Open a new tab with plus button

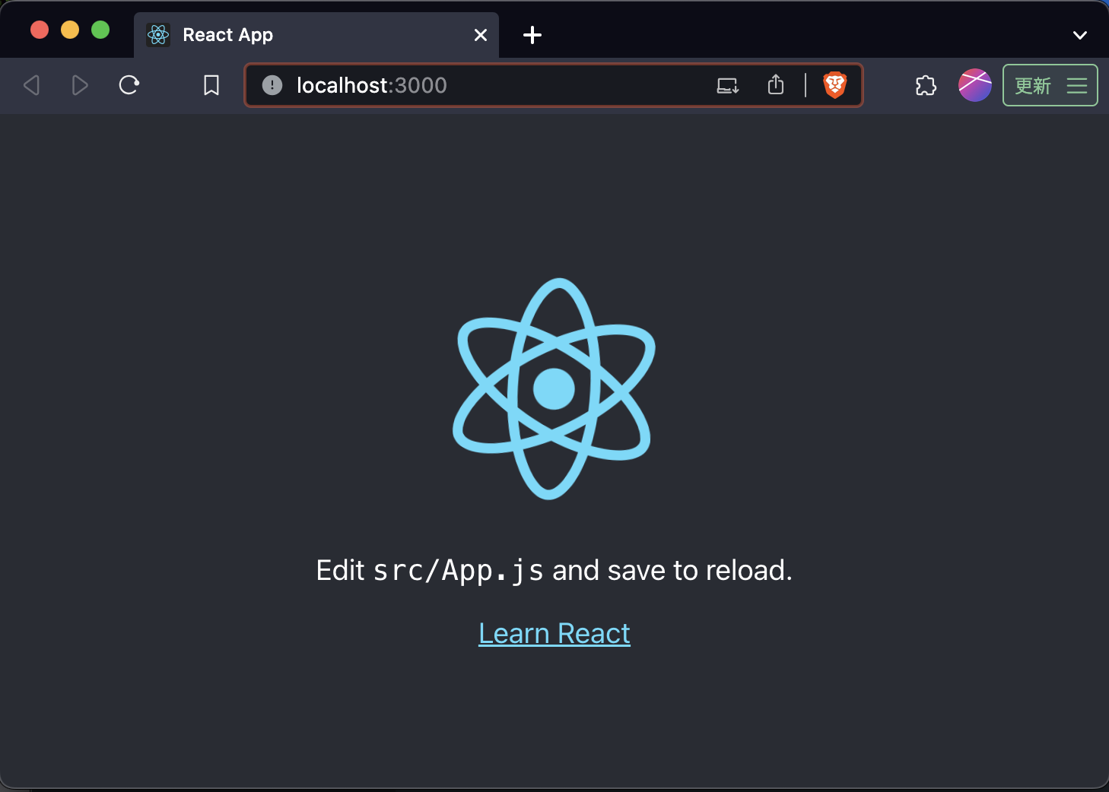(532, 35)
